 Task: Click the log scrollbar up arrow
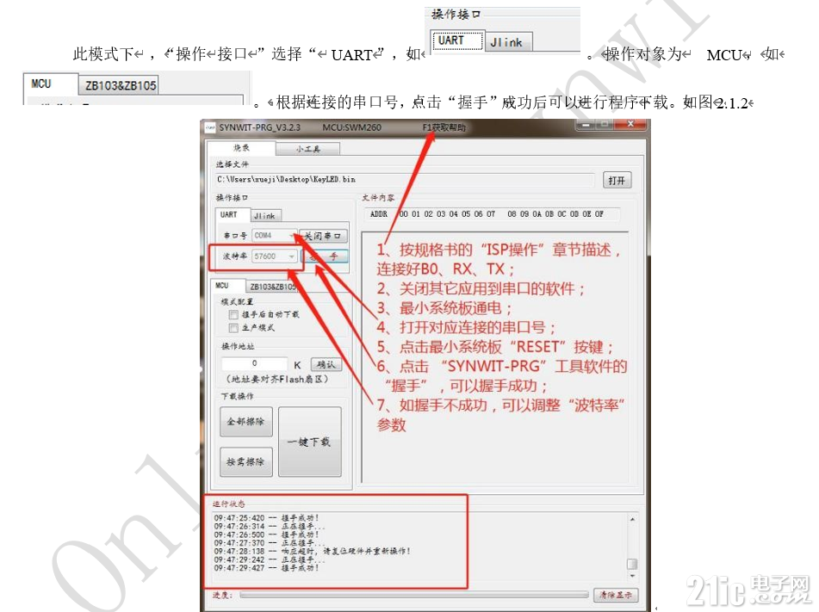tap(632, 519)
